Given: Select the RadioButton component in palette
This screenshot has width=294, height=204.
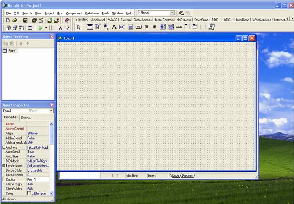Looking at the screenshot, I should [154, 27].
